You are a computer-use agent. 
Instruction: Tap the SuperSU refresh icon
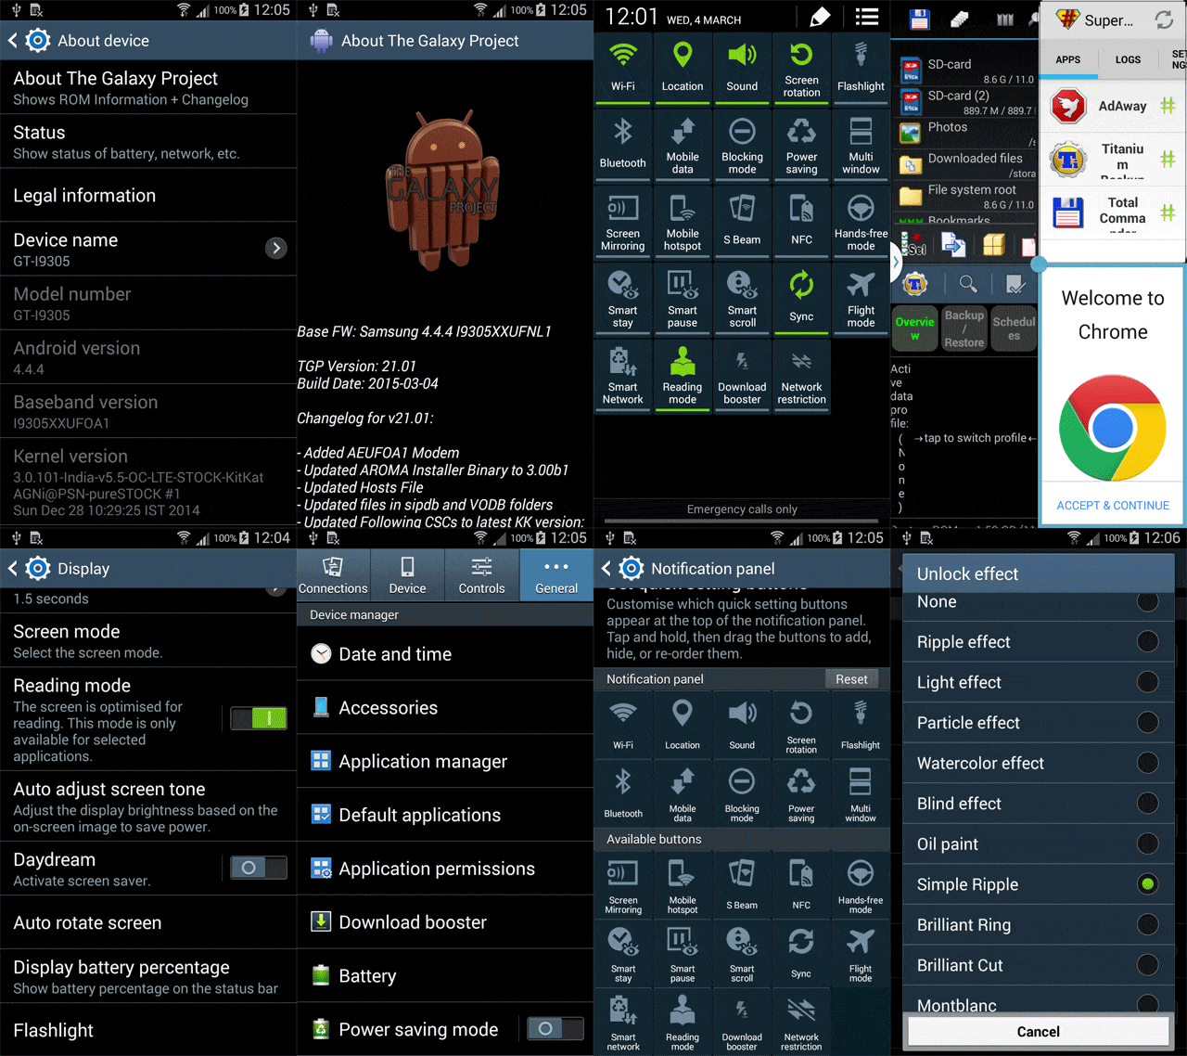click(1164, 19)
